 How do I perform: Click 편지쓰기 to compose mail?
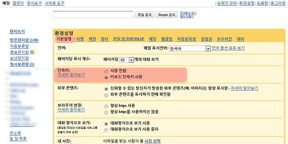click(x=17, y=32)
